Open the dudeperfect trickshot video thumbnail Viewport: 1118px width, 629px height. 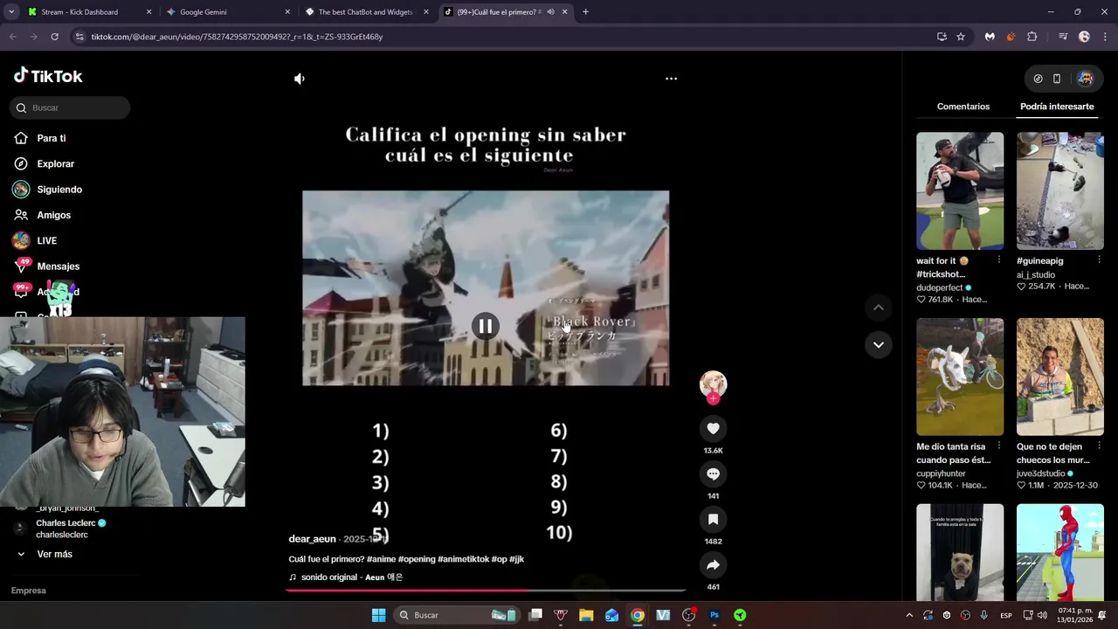click(x=960, y=190)
